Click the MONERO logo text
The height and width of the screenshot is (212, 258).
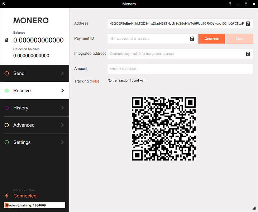31,20
